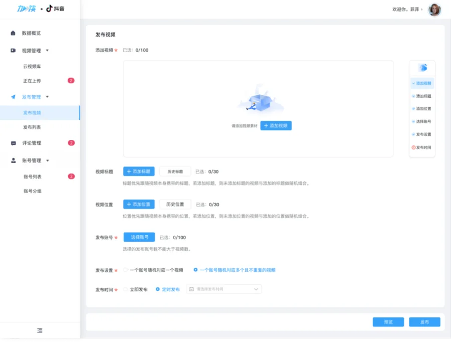Jump to 添加标题 step in side panel
The height and width of the screenshot is (353, 451).
[x=422, y=96]
